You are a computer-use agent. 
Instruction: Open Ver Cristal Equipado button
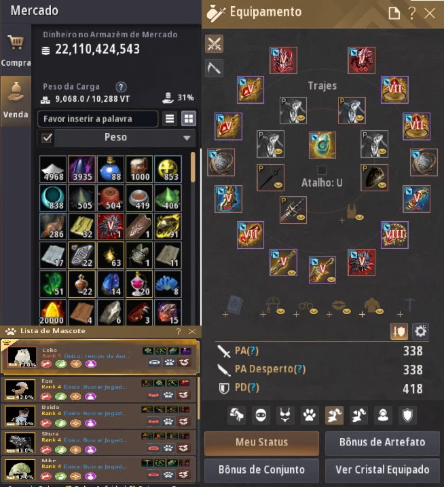coord(382,469)
